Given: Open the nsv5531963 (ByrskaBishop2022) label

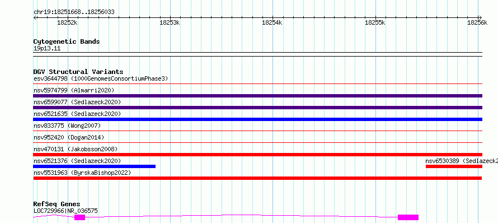Looking at the screenshot, I should [82, 173].
